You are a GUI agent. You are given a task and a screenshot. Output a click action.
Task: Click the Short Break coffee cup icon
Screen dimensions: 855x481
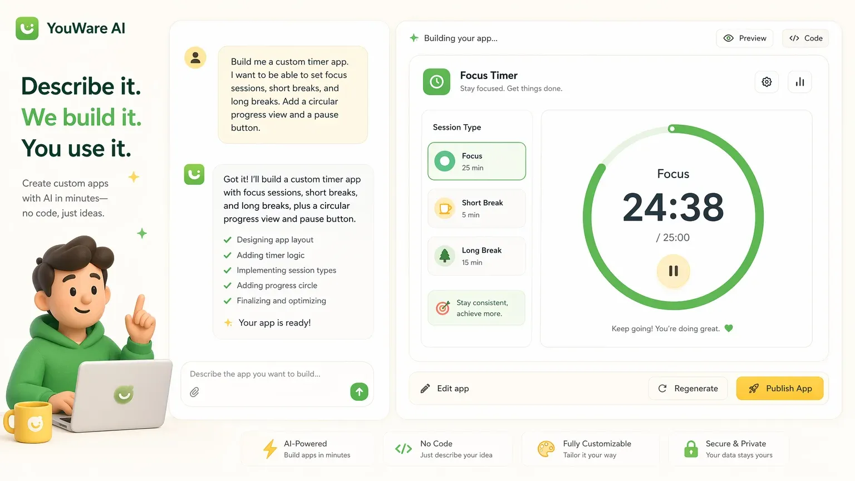point(445,209)
